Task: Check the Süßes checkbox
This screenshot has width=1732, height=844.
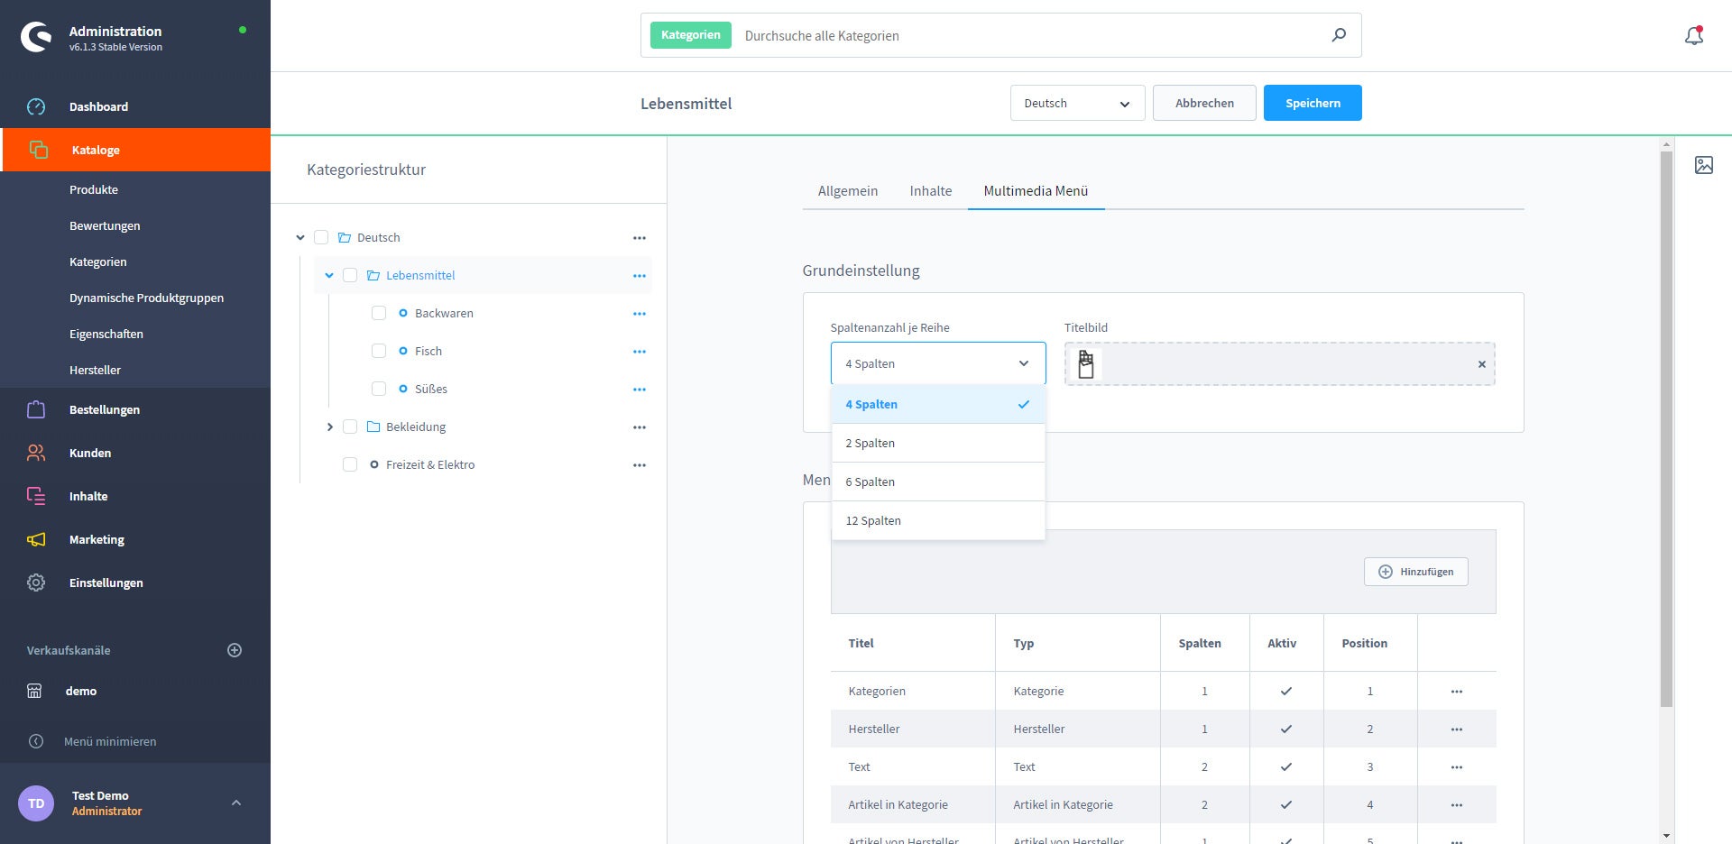Action: click(379, 389)
